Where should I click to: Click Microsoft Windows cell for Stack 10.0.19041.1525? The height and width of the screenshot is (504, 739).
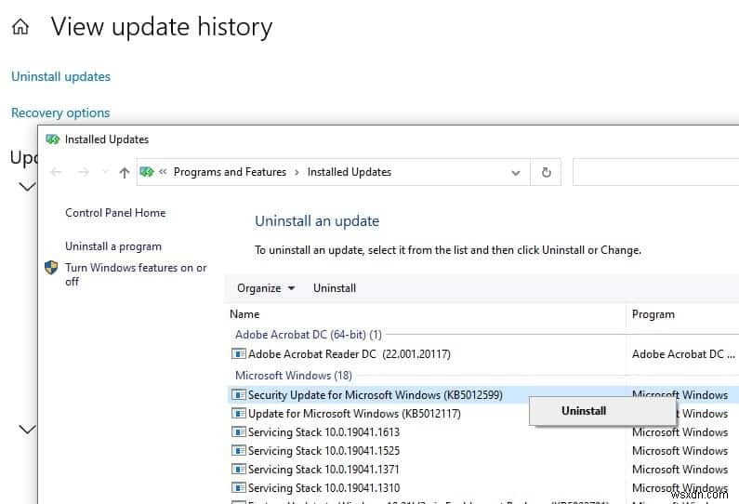(680, 451)
